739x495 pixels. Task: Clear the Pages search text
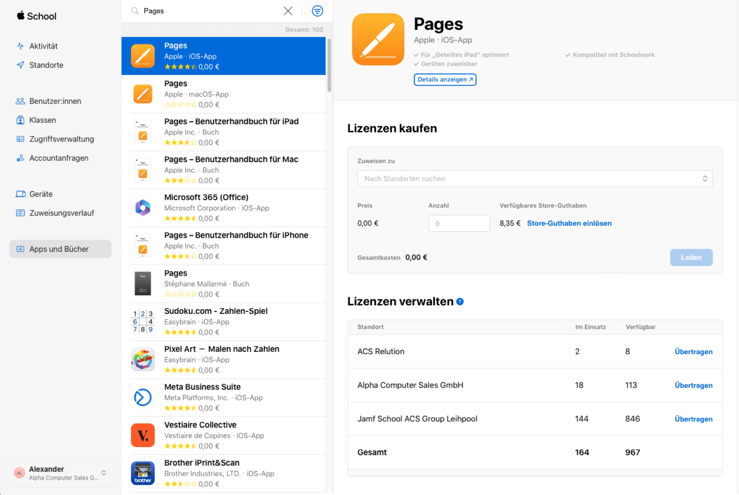288,11
